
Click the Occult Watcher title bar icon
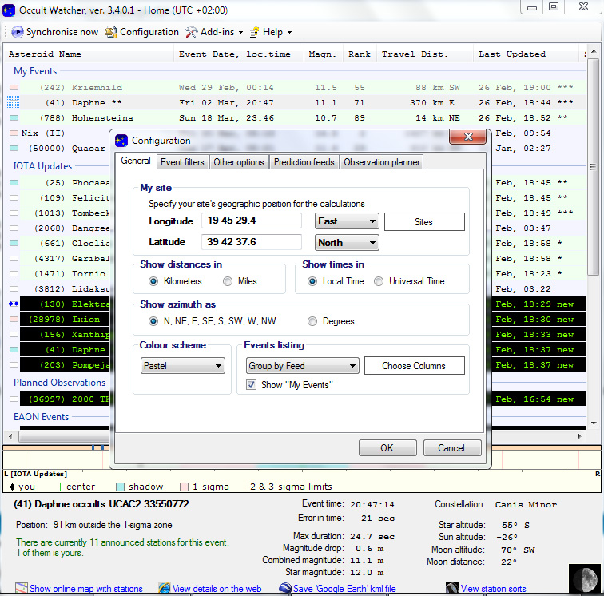pyautogui.click(x=9, y=10)
